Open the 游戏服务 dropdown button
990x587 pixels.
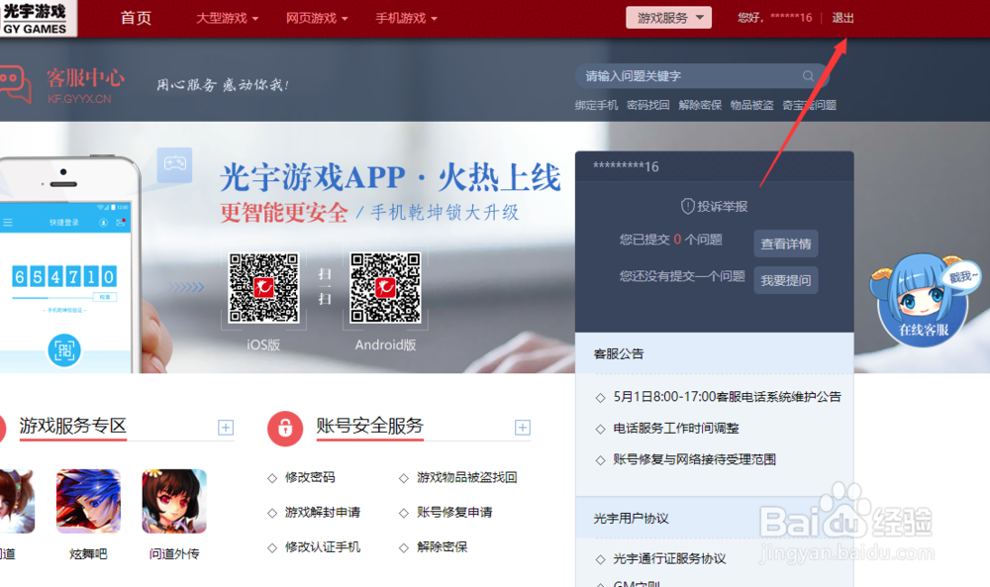668,18
